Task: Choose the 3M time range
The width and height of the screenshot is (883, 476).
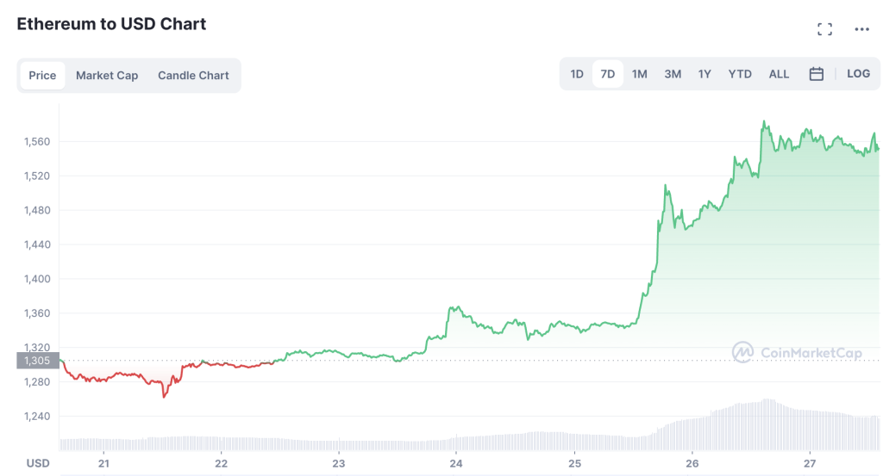Action: click(673, 74)
